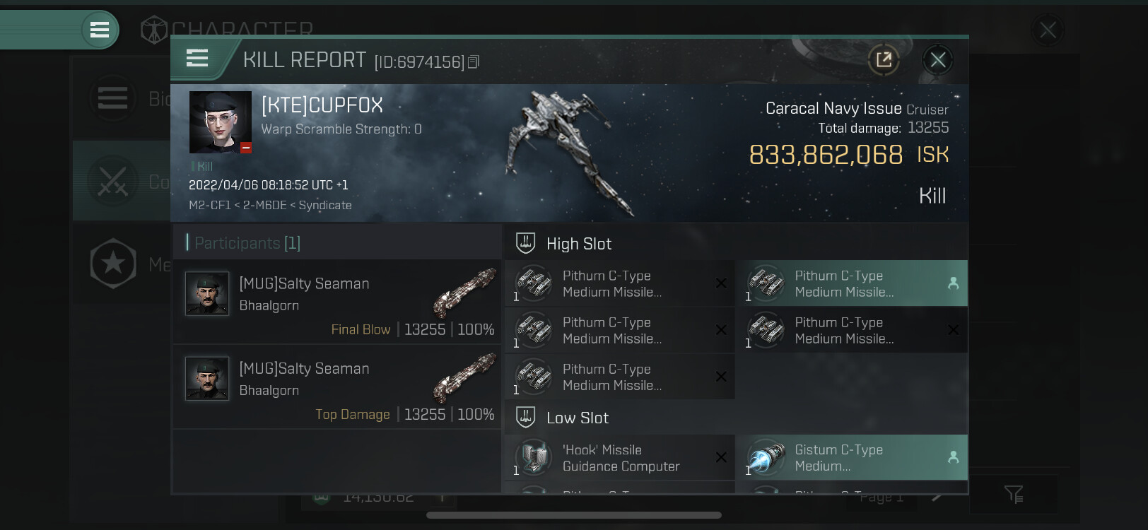Open the Kill Report hamburger menu
The width and height of the screenshot is (1148, 530).
pyautogui.click(x=197, y=58)
